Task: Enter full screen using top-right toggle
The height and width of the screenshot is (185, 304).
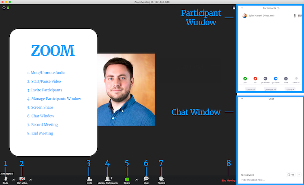Action: click(234, 8)
